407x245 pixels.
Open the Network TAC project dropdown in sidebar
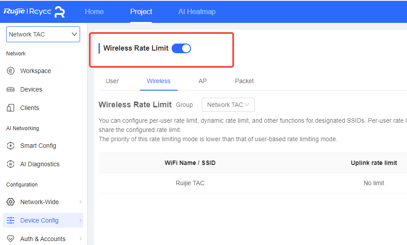point(43,34)
